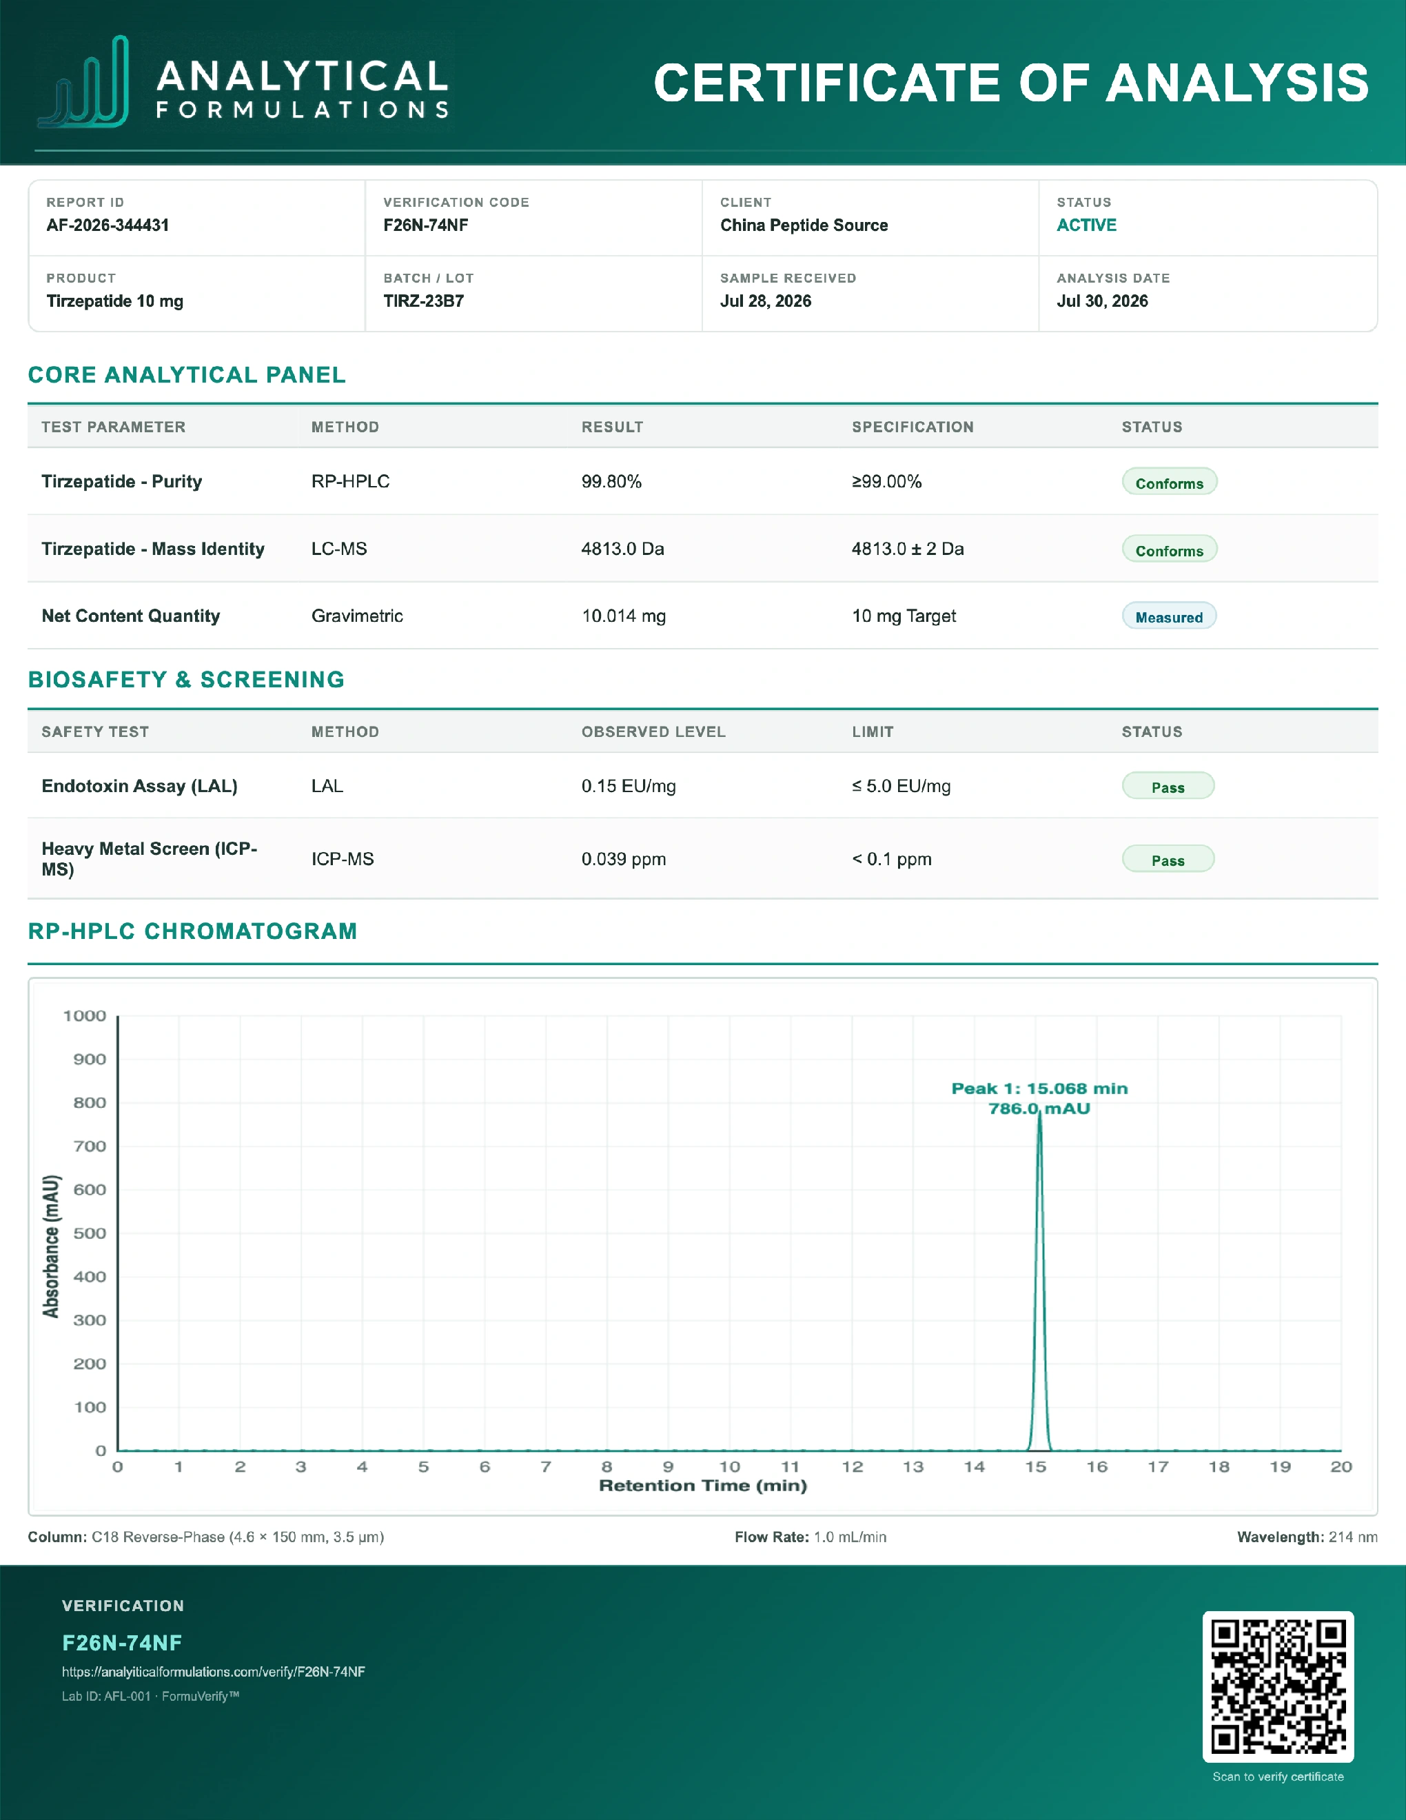Image resolution: width=1406 pixels, height=1820 pixels.
Task: Click the Biosafety & Screening heading
Action: coord(186,680)
